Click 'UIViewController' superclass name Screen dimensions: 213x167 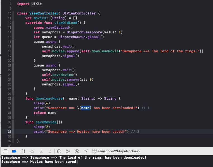(79, 13)
